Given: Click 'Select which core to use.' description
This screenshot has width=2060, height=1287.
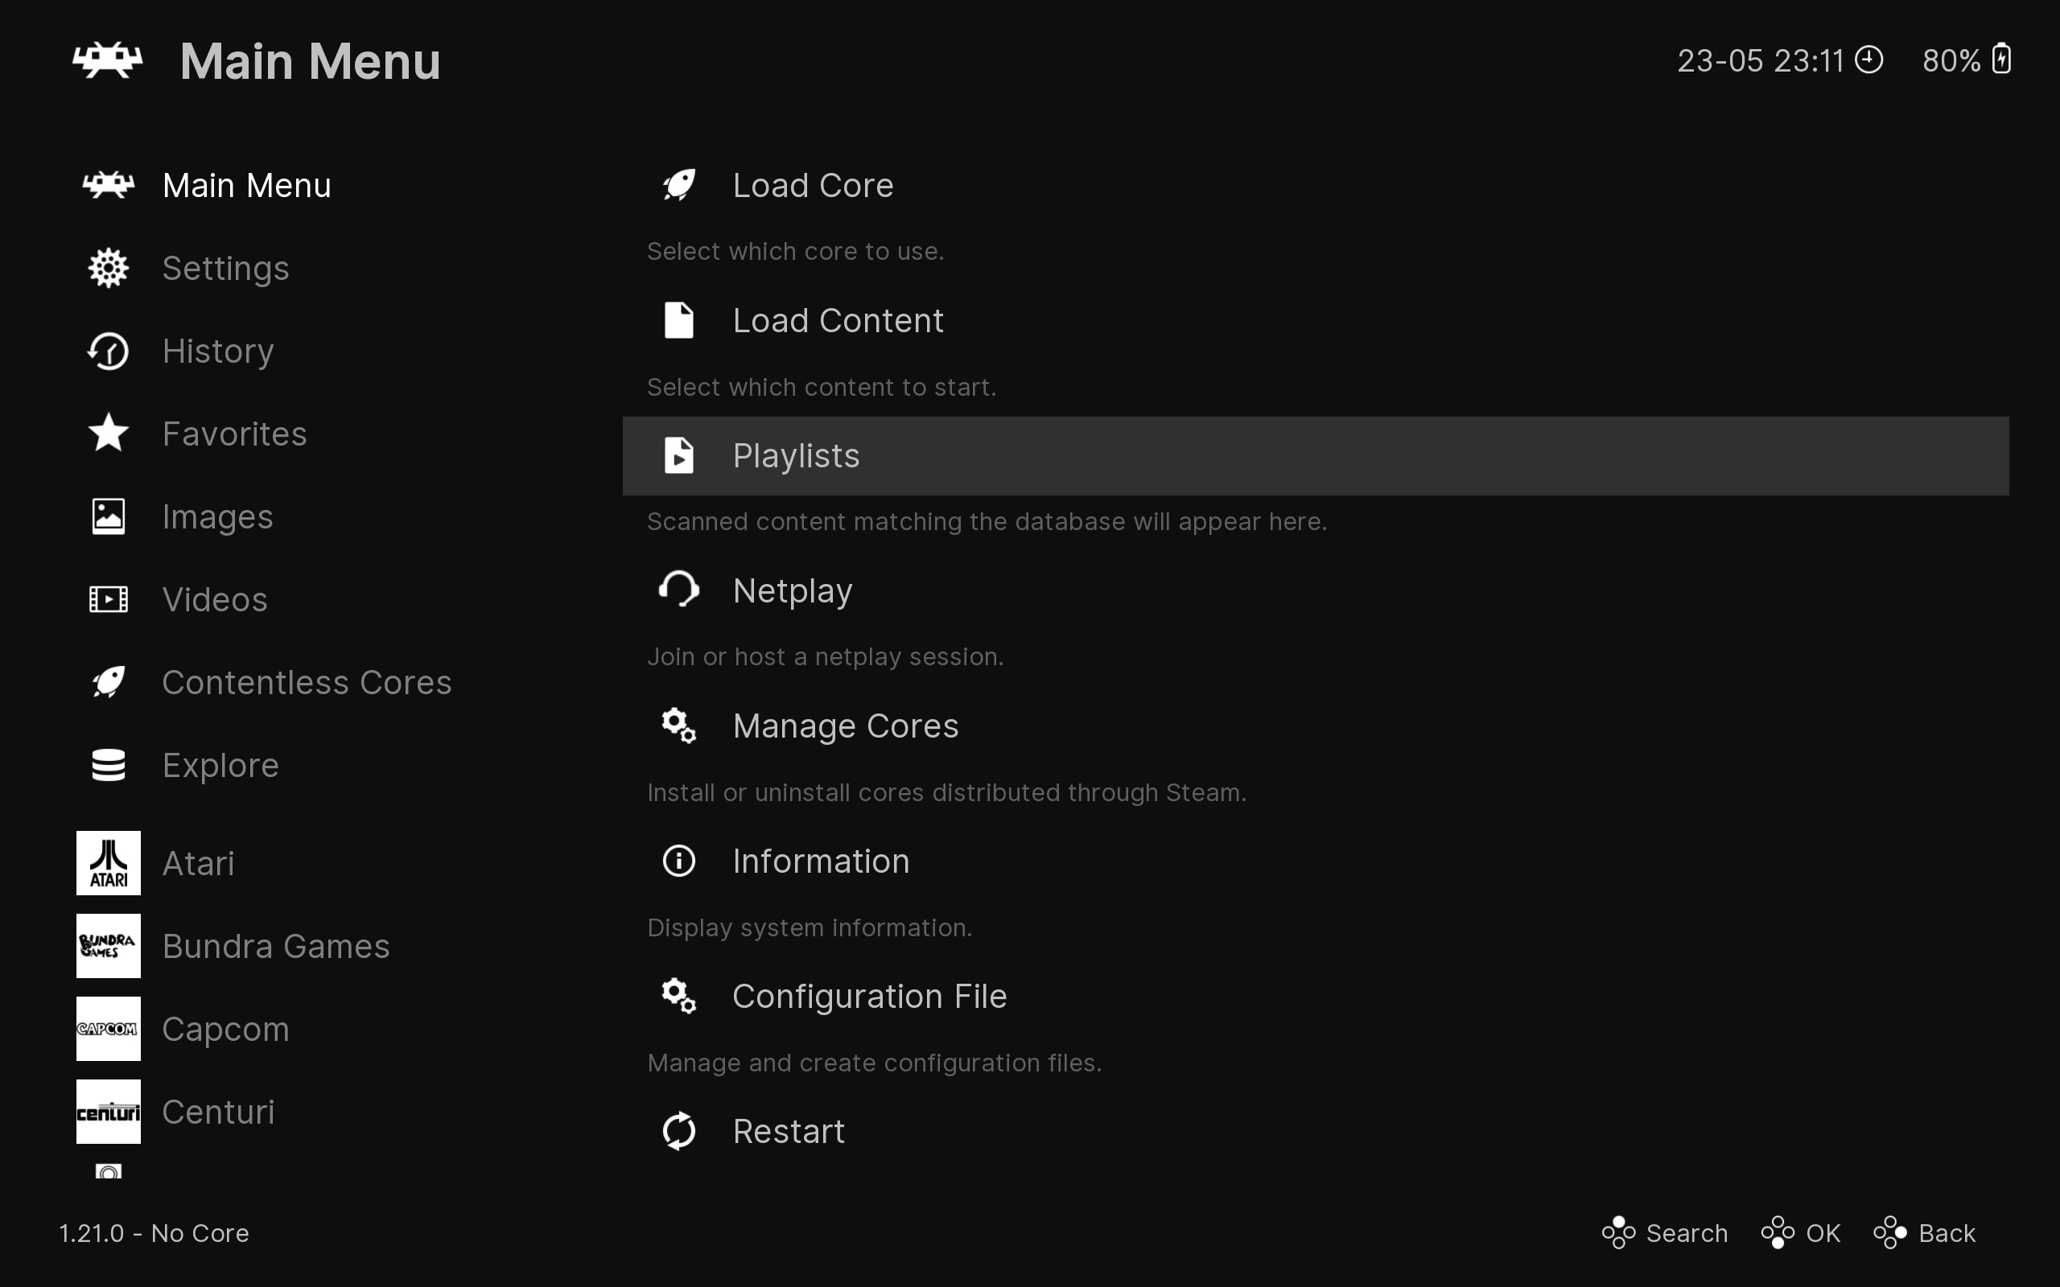Looking at the screenshot, I should pos(795,251).
